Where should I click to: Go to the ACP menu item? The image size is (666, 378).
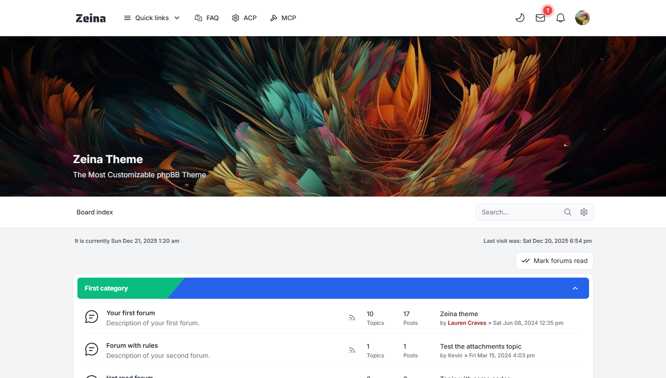pyautogui.click(x=244, y=18)
